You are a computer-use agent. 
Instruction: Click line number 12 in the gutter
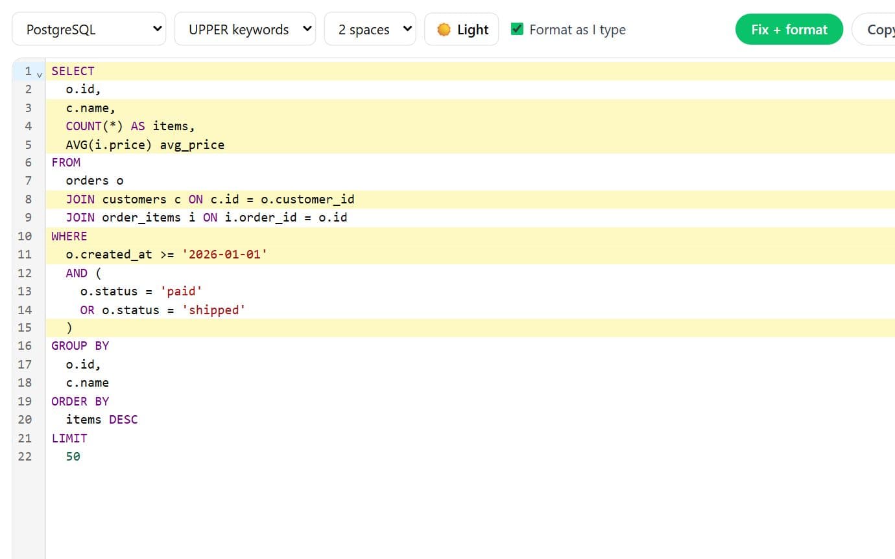[25, 273]
